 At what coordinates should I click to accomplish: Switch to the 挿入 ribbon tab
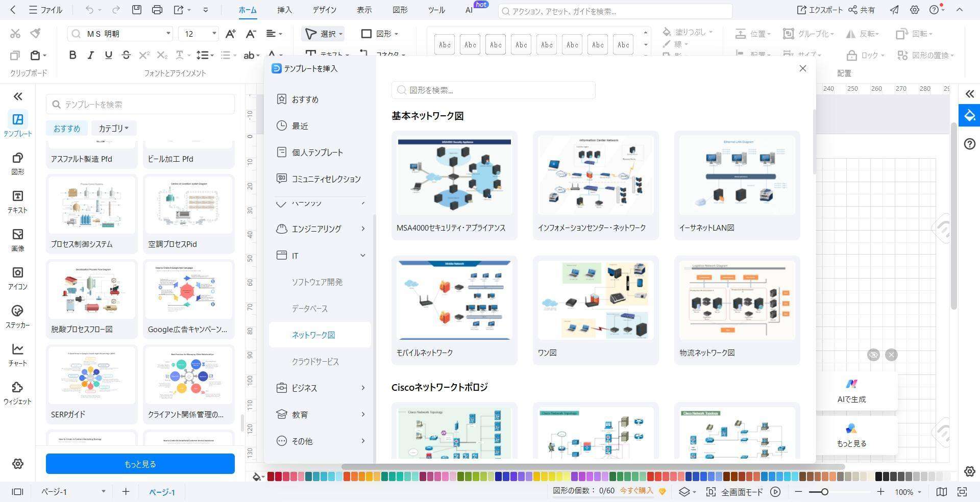[x=284, y=10]
